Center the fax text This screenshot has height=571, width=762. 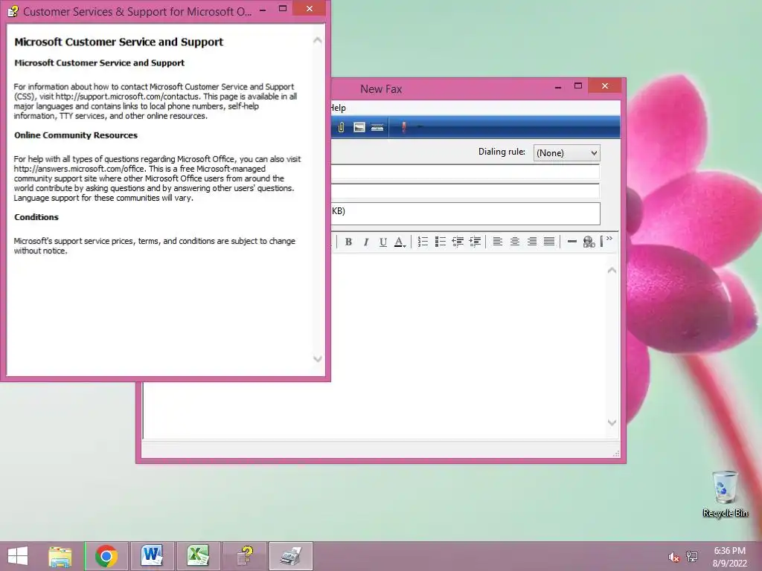[515, 242]
